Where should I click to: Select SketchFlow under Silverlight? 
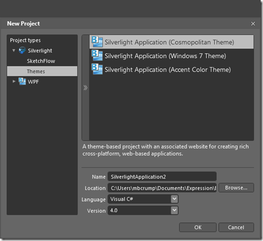[x=41, y=61]
